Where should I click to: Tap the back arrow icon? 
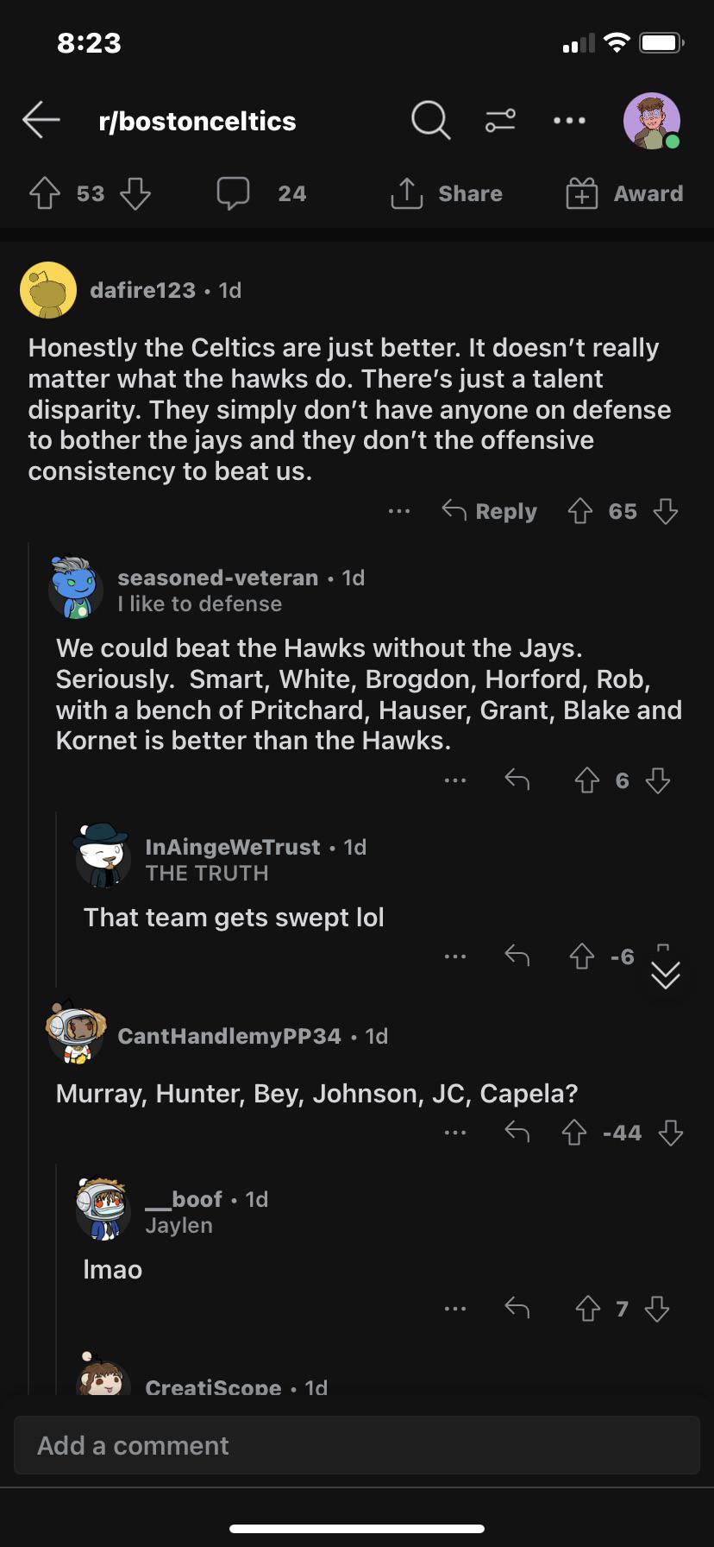point(41,120)
